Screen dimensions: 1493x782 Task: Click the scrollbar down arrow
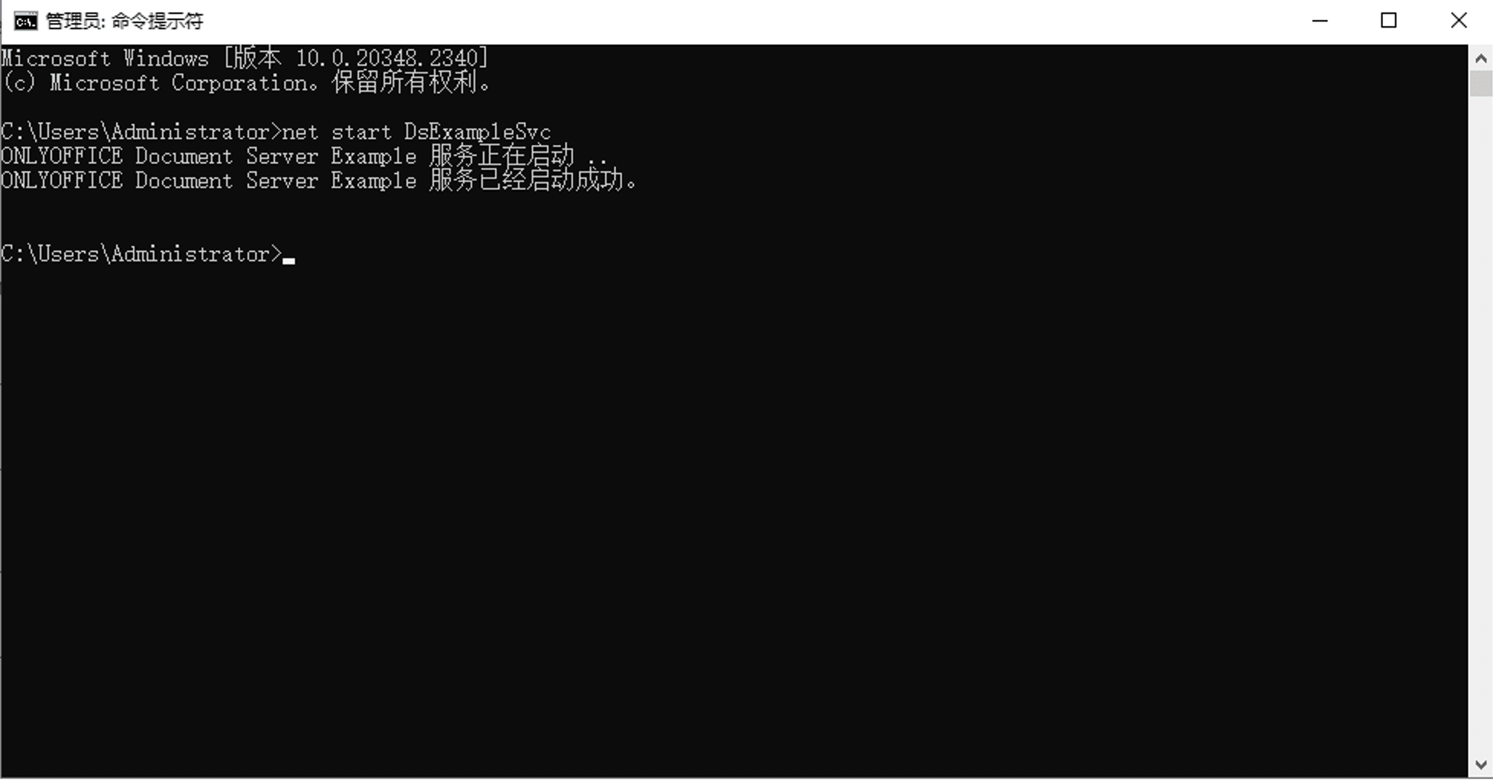point(1480,764)
